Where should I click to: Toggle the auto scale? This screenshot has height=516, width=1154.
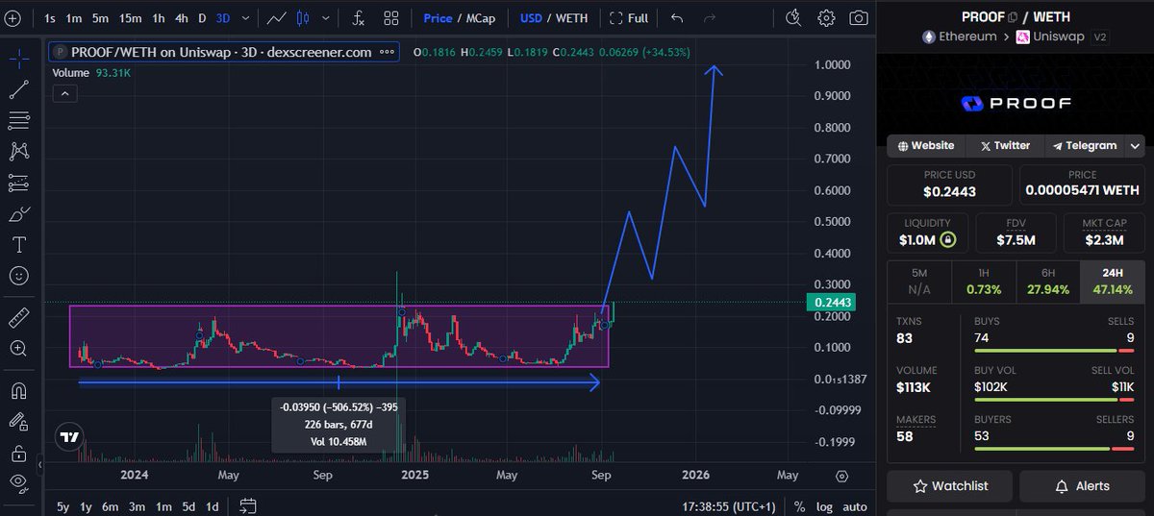tap(854, 506)
